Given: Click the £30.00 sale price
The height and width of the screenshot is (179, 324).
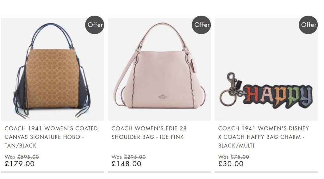Looking at the screenshot, I should coord(231,164).
